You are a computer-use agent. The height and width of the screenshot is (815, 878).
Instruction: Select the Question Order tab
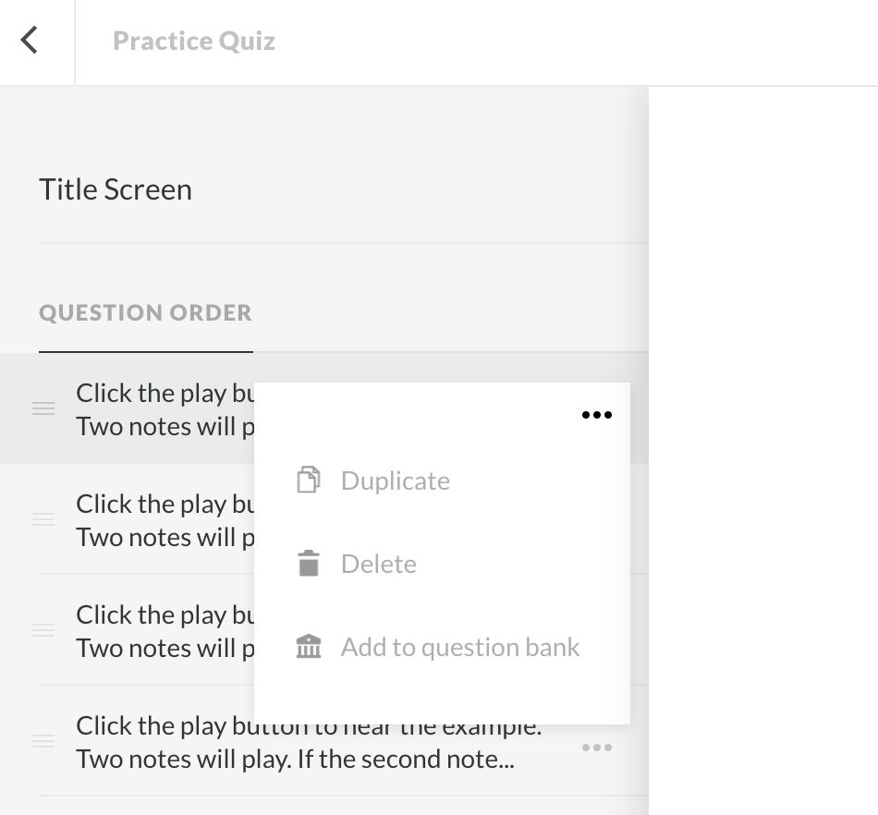[x=145, y=313]
